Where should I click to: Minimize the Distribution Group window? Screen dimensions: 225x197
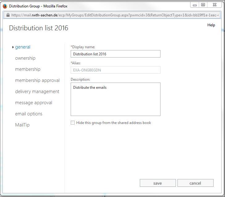195,5
